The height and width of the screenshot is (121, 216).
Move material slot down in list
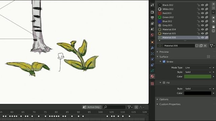click(x=213, y=22)
